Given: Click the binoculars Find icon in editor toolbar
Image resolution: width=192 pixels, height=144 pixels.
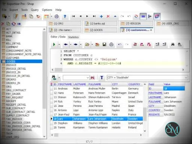Looking at the screenshot, I should tap(173, 44).
